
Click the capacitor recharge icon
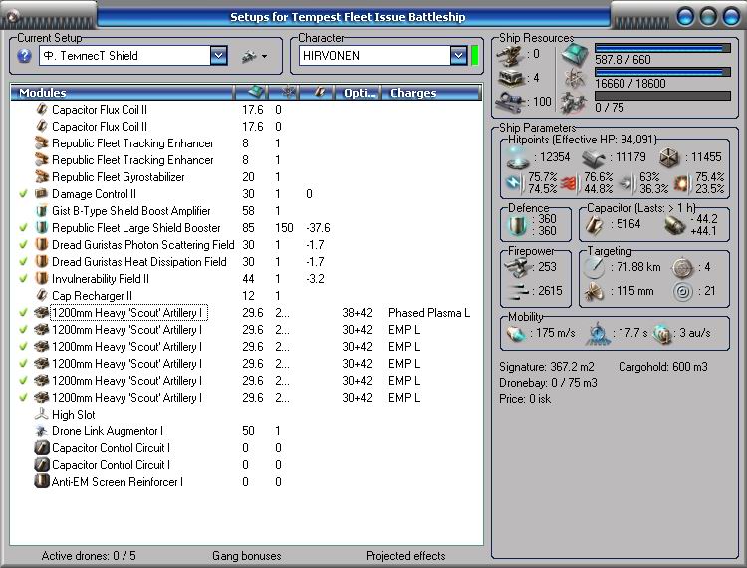tap(674, 225)
